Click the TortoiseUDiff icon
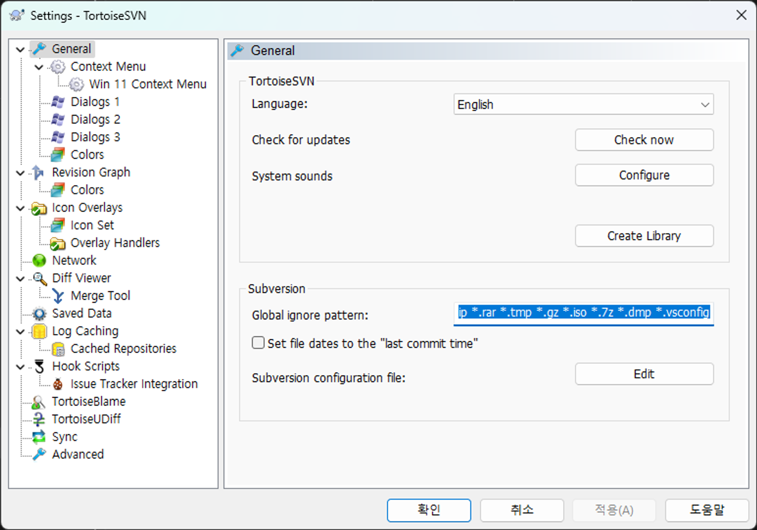Image resolution: width=757 pixels, height=530 pixels. point(39,419)
